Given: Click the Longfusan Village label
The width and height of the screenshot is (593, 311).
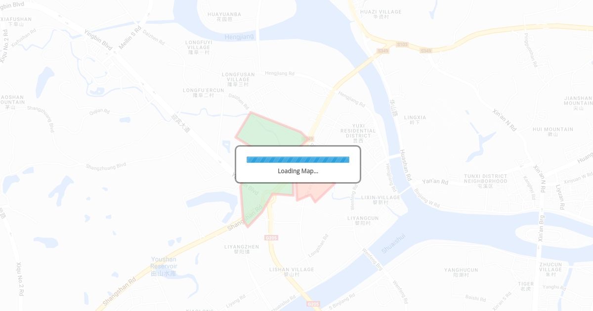Looking at the screenshot, I should click(238, 79).
